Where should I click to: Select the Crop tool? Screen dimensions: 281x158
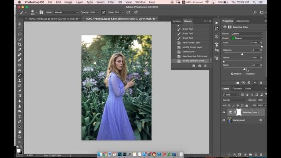click(x=20, y=44)
